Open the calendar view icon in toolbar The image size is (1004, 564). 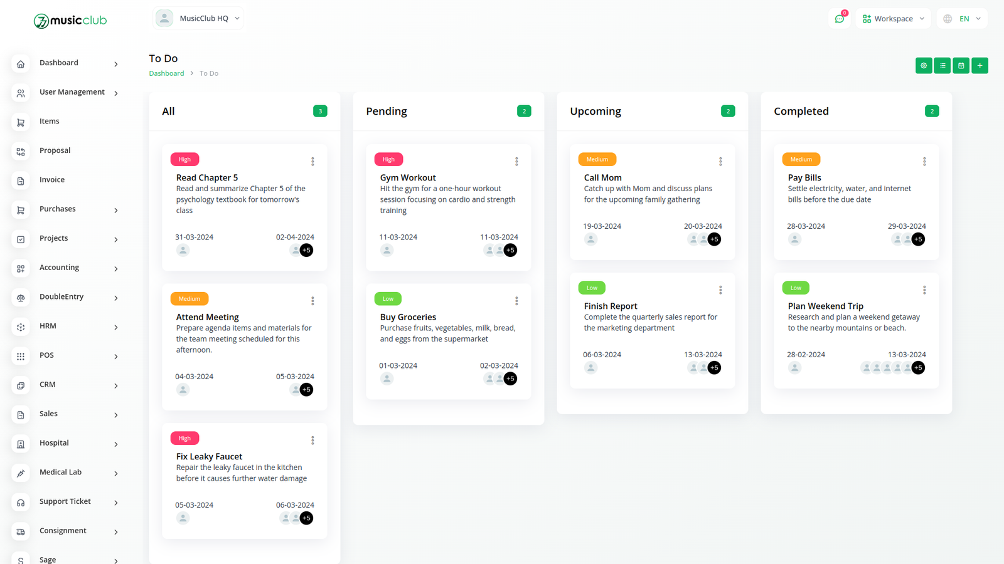961,65
